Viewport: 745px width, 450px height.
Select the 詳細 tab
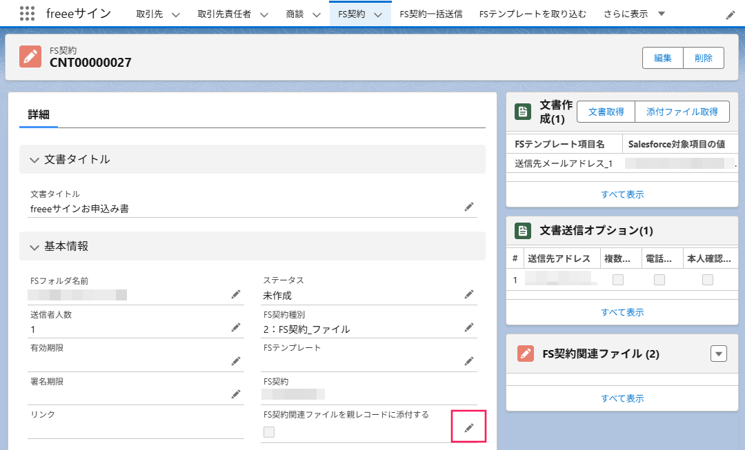pos(39,114)
